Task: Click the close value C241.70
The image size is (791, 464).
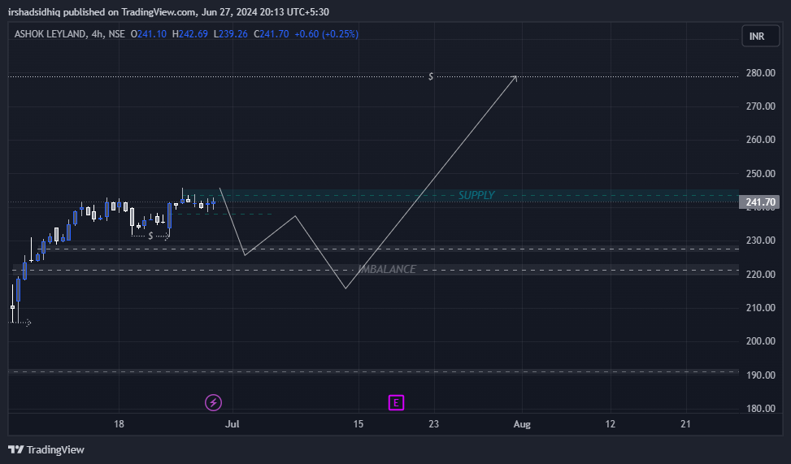Action: point(272,34)
